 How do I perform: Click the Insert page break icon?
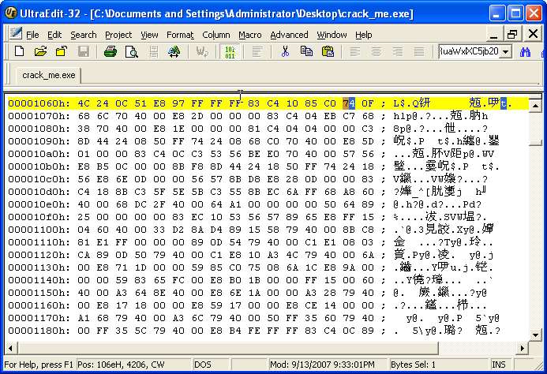click(153, 51)
